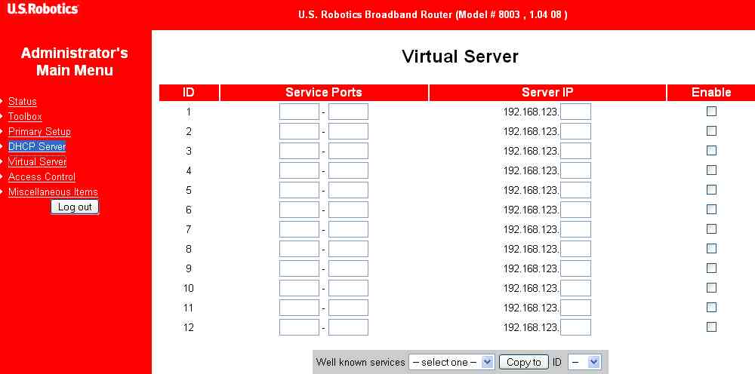The image size is (755, 374).
Task: Open Access Control settings
Action: click(x=42, y=177)
